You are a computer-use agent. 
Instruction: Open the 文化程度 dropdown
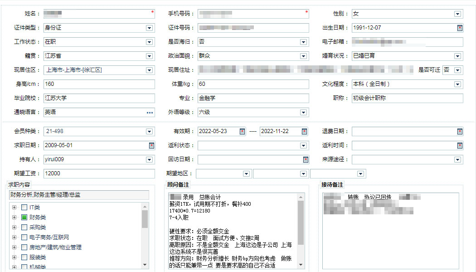point(457,84)
